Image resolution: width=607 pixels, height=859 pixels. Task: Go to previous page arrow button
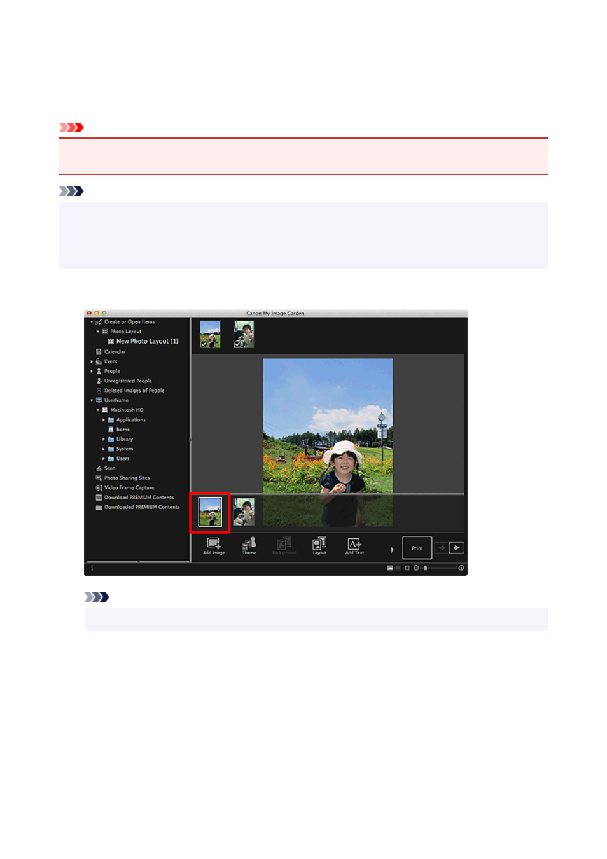click(x=442, y=548)
